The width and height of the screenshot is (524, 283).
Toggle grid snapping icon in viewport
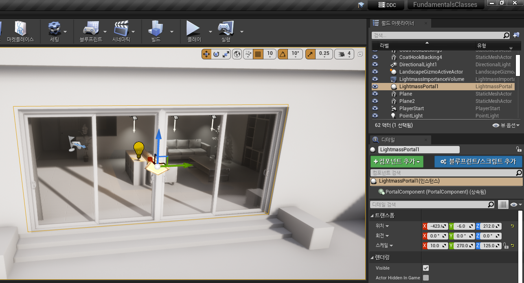pyautogui.click(x=257, y=54)
